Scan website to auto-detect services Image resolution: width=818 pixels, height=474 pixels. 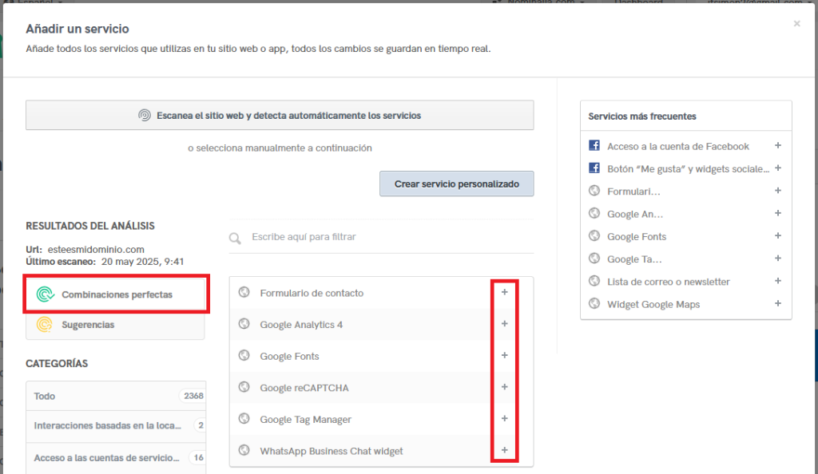point(280,115)
